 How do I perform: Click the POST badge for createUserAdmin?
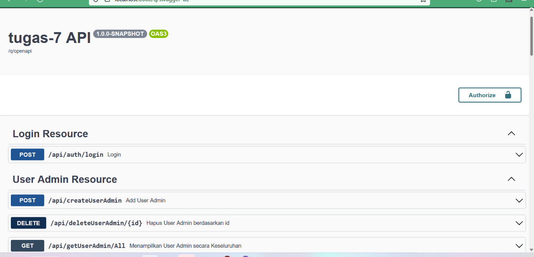(x=28, y=201)
